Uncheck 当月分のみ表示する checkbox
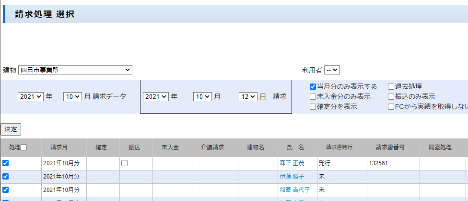 (313, 87)
